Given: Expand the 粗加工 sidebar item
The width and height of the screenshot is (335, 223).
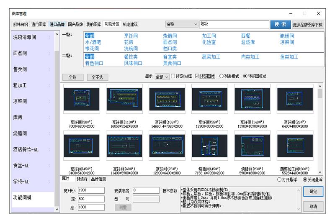Looking at the screenshot, I should pos(33,85).
